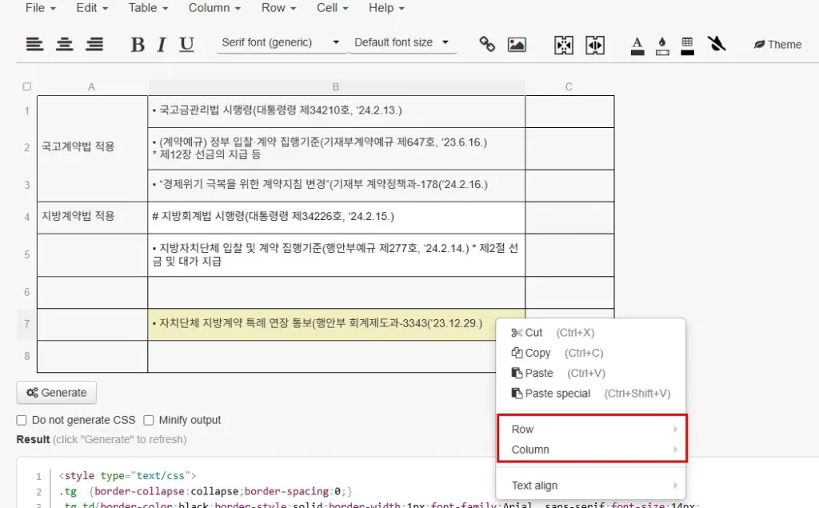The width and height of the screenshot is (819, 508).
Task: Align text left in the toolbar
Action: tap(34, 44)
